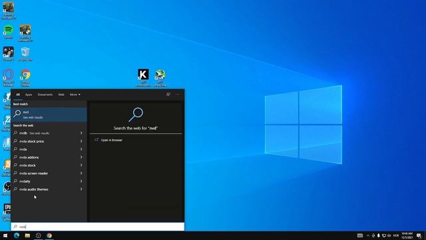426x240 pixels.
Task: Click the microphone icon in the system tray
Action: pyautogui.click(x=379, y=235)
